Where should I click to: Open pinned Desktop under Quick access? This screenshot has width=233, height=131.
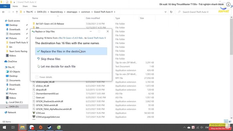click(13, 25)
